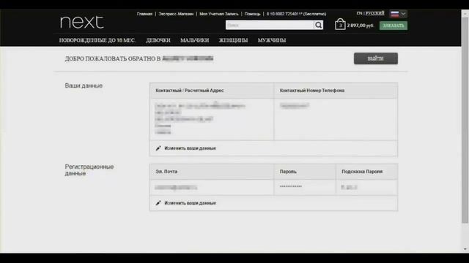The image size is (469, 263).
Task: Expand the country selector dropdown arrow
Action: pyautogui.click(x=403, y=14)
